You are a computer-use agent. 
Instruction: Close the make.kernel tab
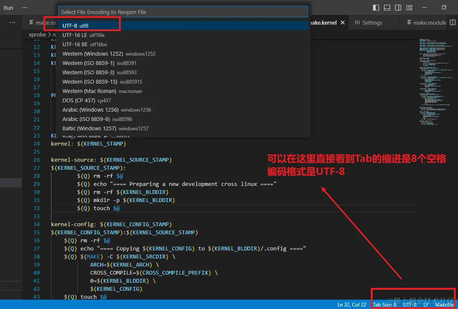point(343,22)
